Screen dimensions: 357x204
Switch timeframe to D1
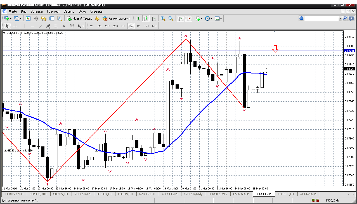tap(139, 26)
